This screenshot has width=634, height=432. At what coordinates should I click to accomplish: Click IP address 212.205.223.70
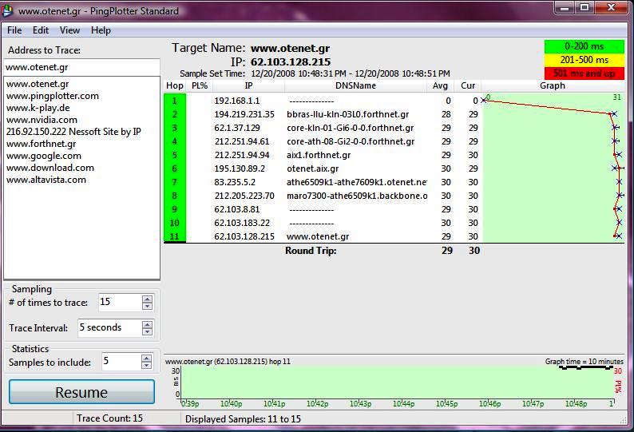coord(244,196)
